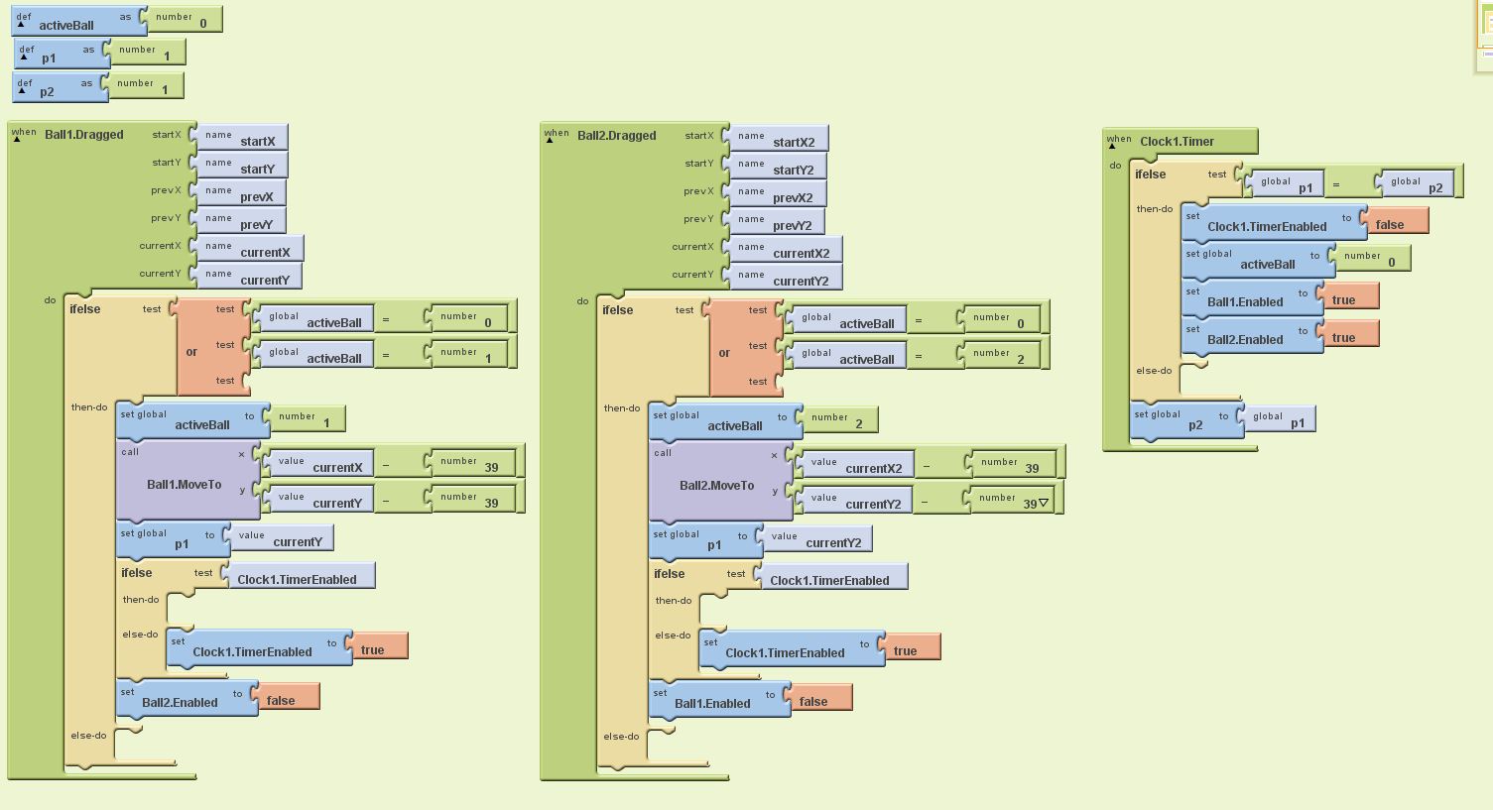Image resolution: width=1493 pixels, height=810 pixels.
Task: Select the number 1 block under Ball1.Dragged set activeBall
Action: click(306, 419)
